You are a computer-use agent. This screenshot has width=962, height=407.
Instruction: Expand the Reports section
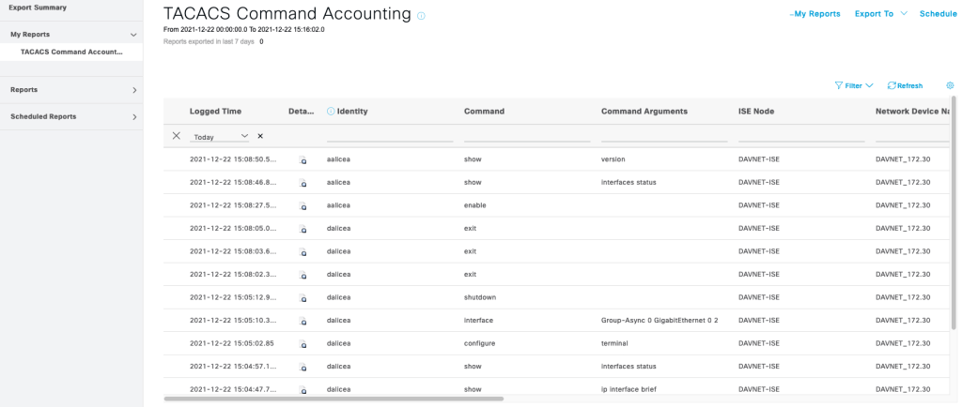point(133,90)
